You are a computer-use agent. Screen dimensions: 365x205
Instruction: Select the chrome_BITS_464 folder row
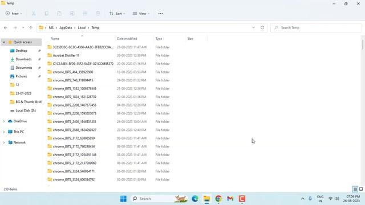click(73, 72)
